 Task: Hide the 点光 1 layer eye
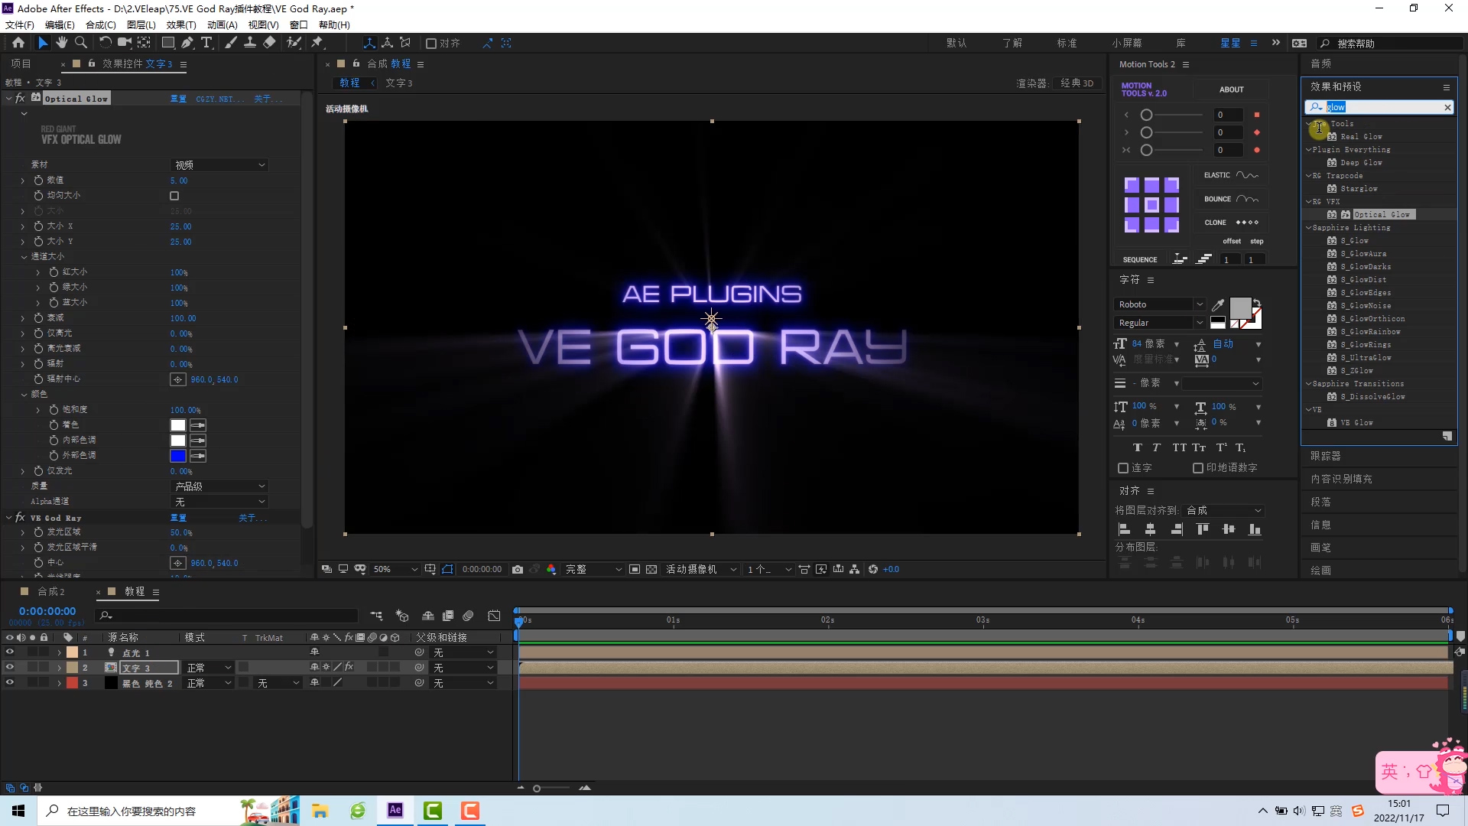pyautogui.click(x=10, y=652)
